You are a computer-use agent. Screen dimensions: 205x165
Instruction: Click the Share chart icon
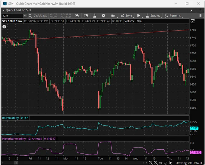(77, 16)
